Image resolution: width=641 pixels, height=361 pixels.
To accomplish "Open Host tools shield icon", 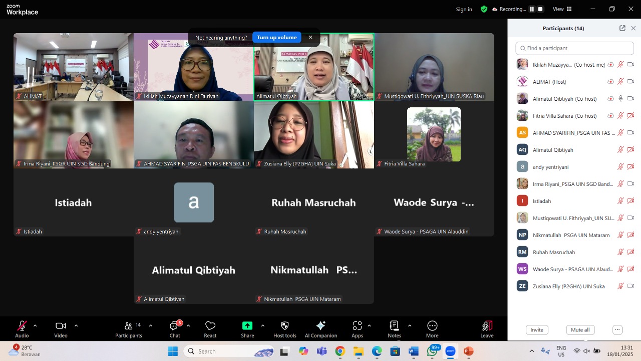I will tap(285, 329).
